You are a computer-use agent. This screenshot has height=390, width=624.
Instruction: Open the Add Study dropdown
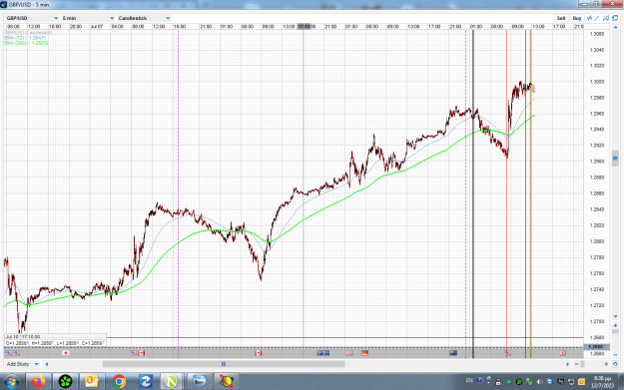23,364
